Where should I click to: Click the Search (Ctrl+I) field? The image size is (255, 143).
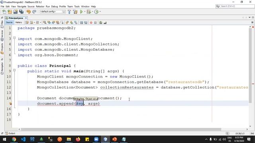pyautogui.click(x=235, y=6)
